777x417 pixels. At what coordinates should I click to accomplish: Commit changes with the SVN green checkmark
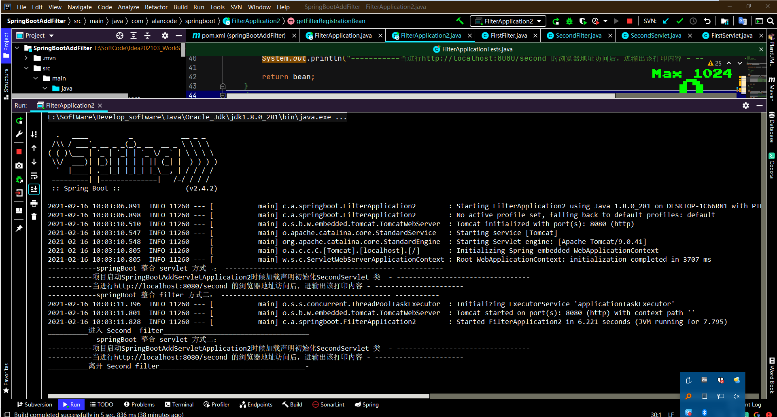click(679, 21)
